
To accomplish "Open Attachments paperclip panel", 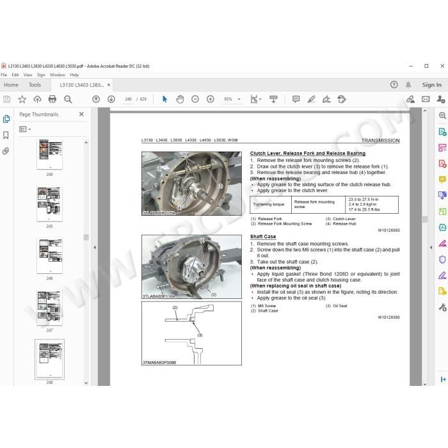I will 6,151.
